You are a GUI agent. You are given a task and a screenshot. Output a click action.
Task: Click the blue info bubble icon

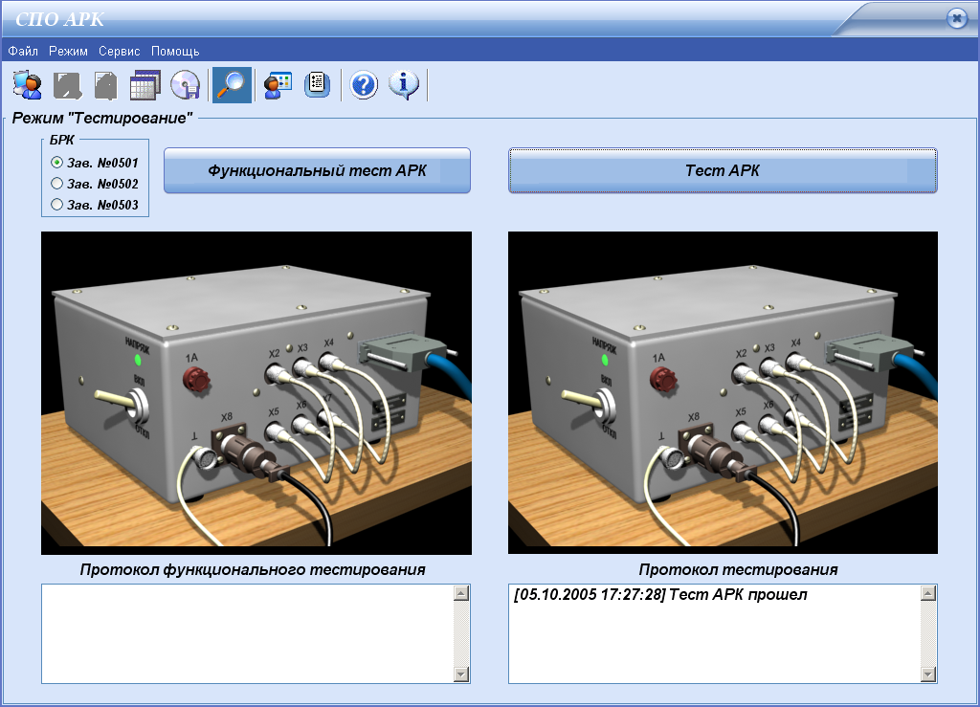tap(404, 86)
